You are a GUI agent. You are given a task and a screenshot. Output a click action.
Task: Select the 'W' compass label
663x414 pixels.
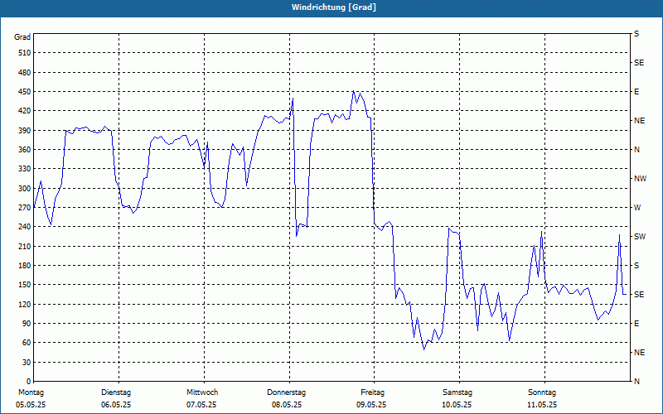(x=637, y=208)
